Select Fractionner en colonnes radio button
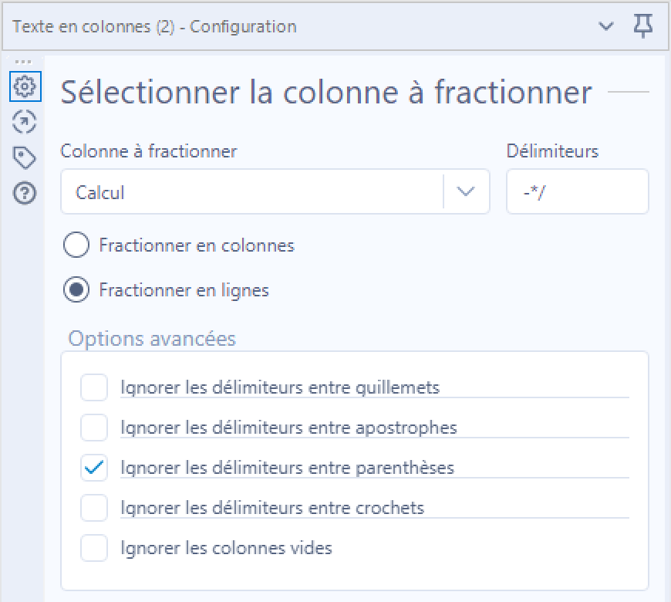This screenshot has height=602, width=671. click(76, 245)
